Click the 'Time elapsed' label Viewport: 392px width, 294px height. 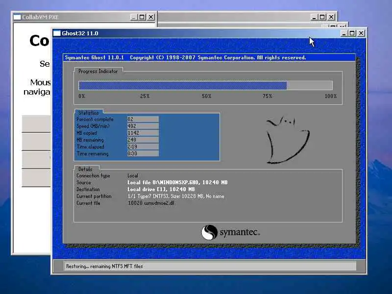90,147
